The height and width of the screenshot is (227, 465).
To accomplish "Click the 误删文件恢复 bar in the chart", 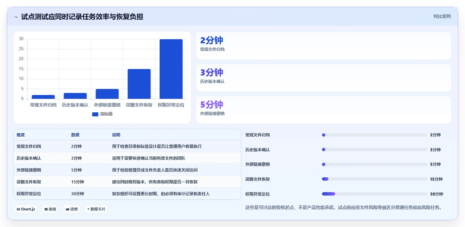I will [139, 84].
